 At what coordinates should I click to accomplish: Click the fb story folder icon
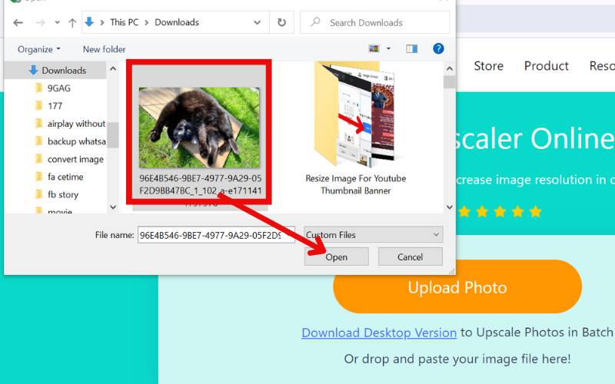[39, 194]
